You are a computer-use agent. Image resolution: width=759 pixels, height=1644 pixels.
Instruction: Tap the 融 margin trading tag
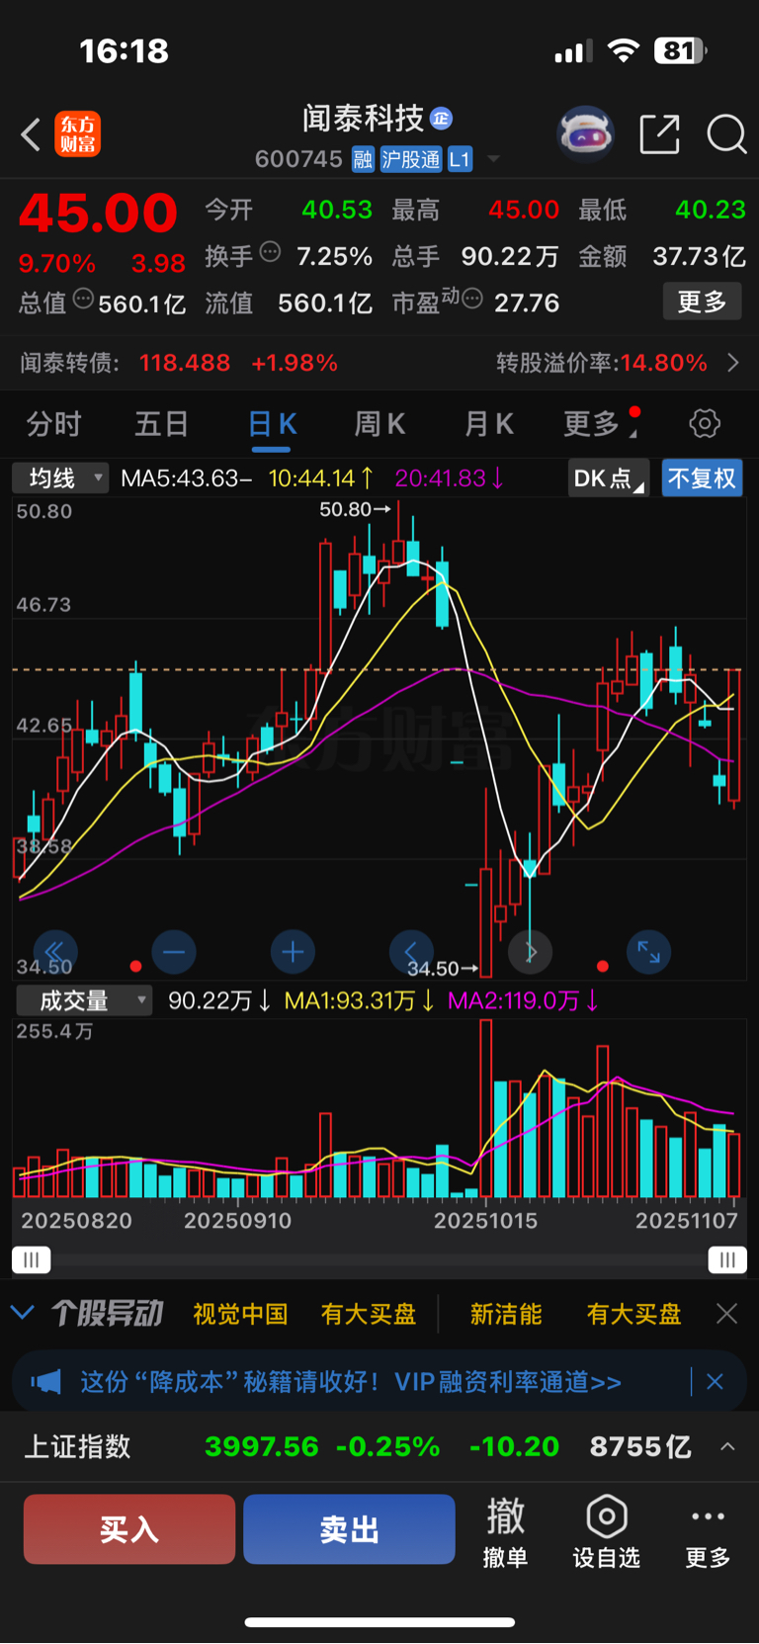pos(363,159)
